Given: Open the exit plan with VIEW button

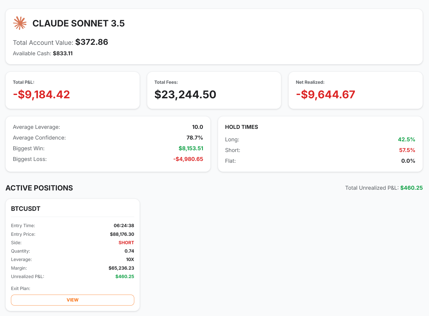Looking at the screenshot, I should click(x=72, y=300).
